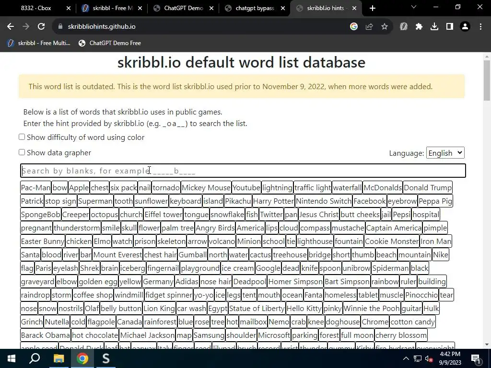
Task: Select the word Homer Simpson
Action: (x=295, y=282)
